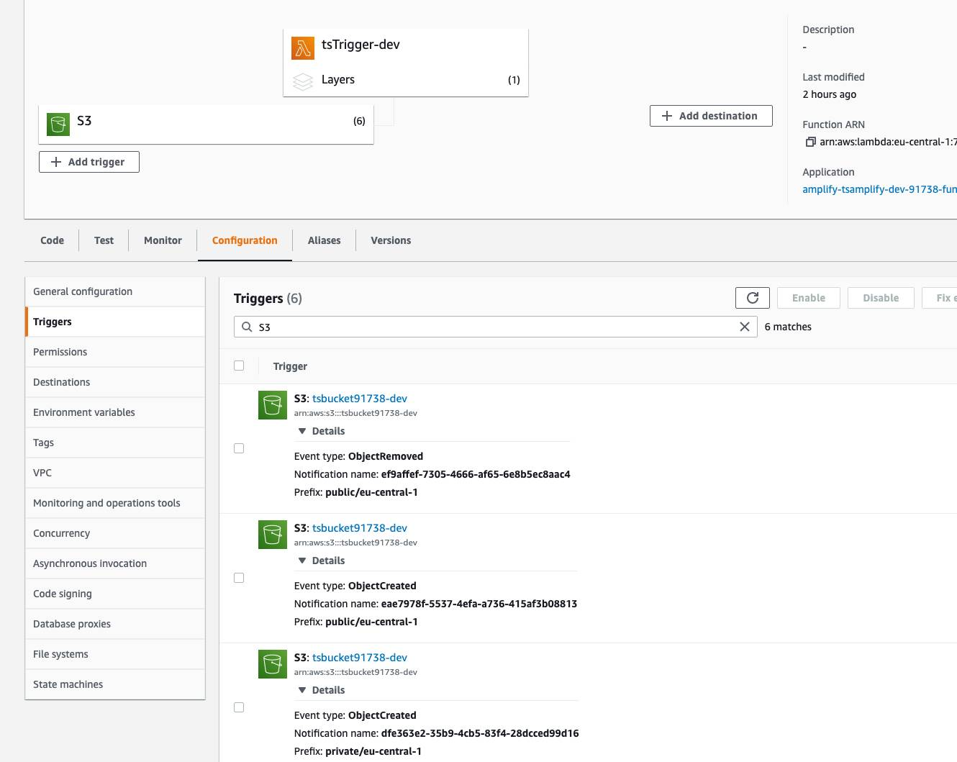
Task: Open Monitoring and operations tools
Action: (115, 503)
